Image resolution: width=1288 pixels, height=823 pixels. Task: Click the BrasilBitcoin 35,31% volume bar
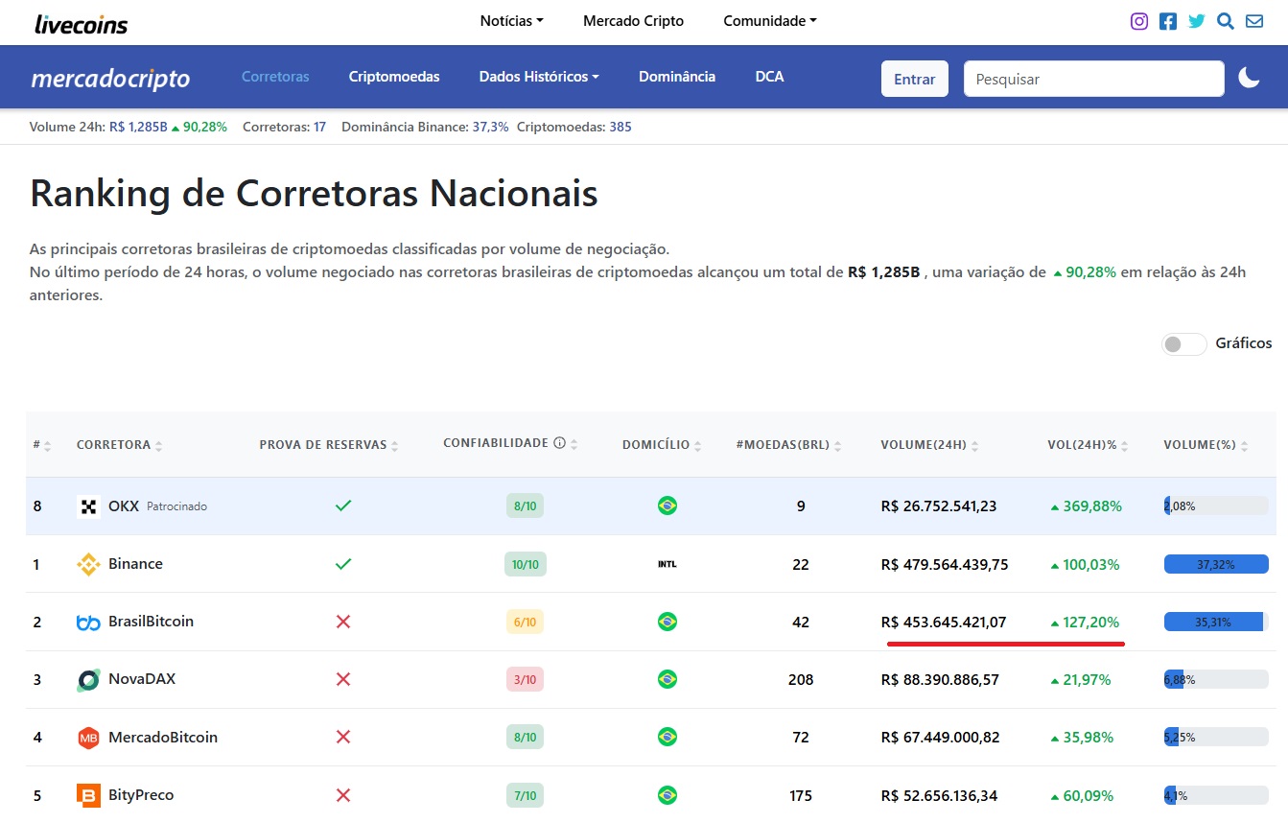coord(1216,622)
